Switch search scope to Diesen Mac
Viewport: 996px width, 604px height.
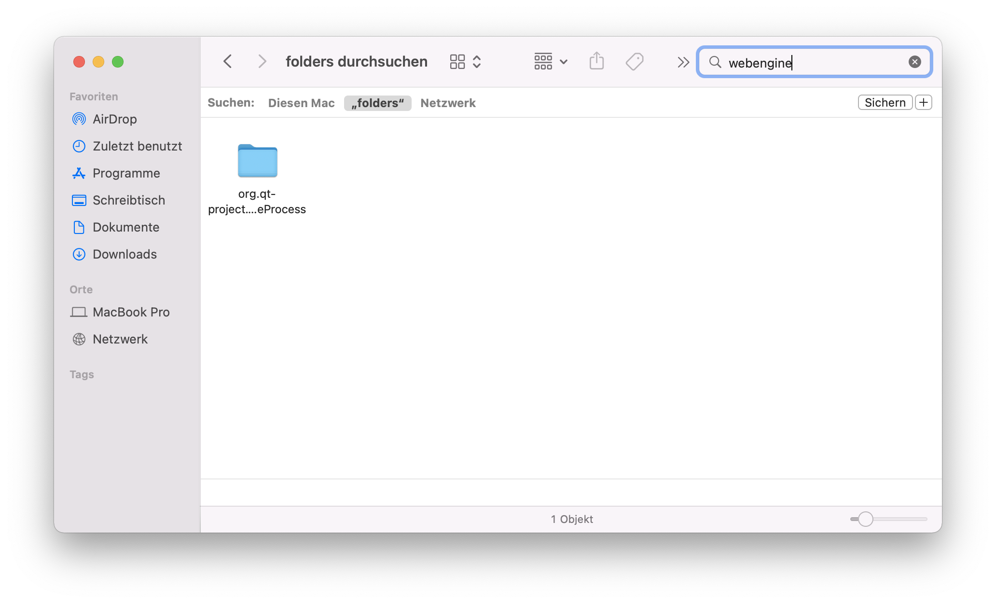[301, 103]
